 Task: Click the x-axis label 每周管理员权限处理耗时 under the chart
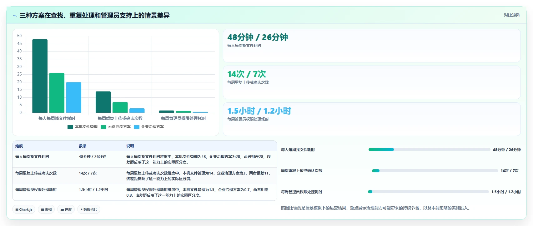pos(184,118)
